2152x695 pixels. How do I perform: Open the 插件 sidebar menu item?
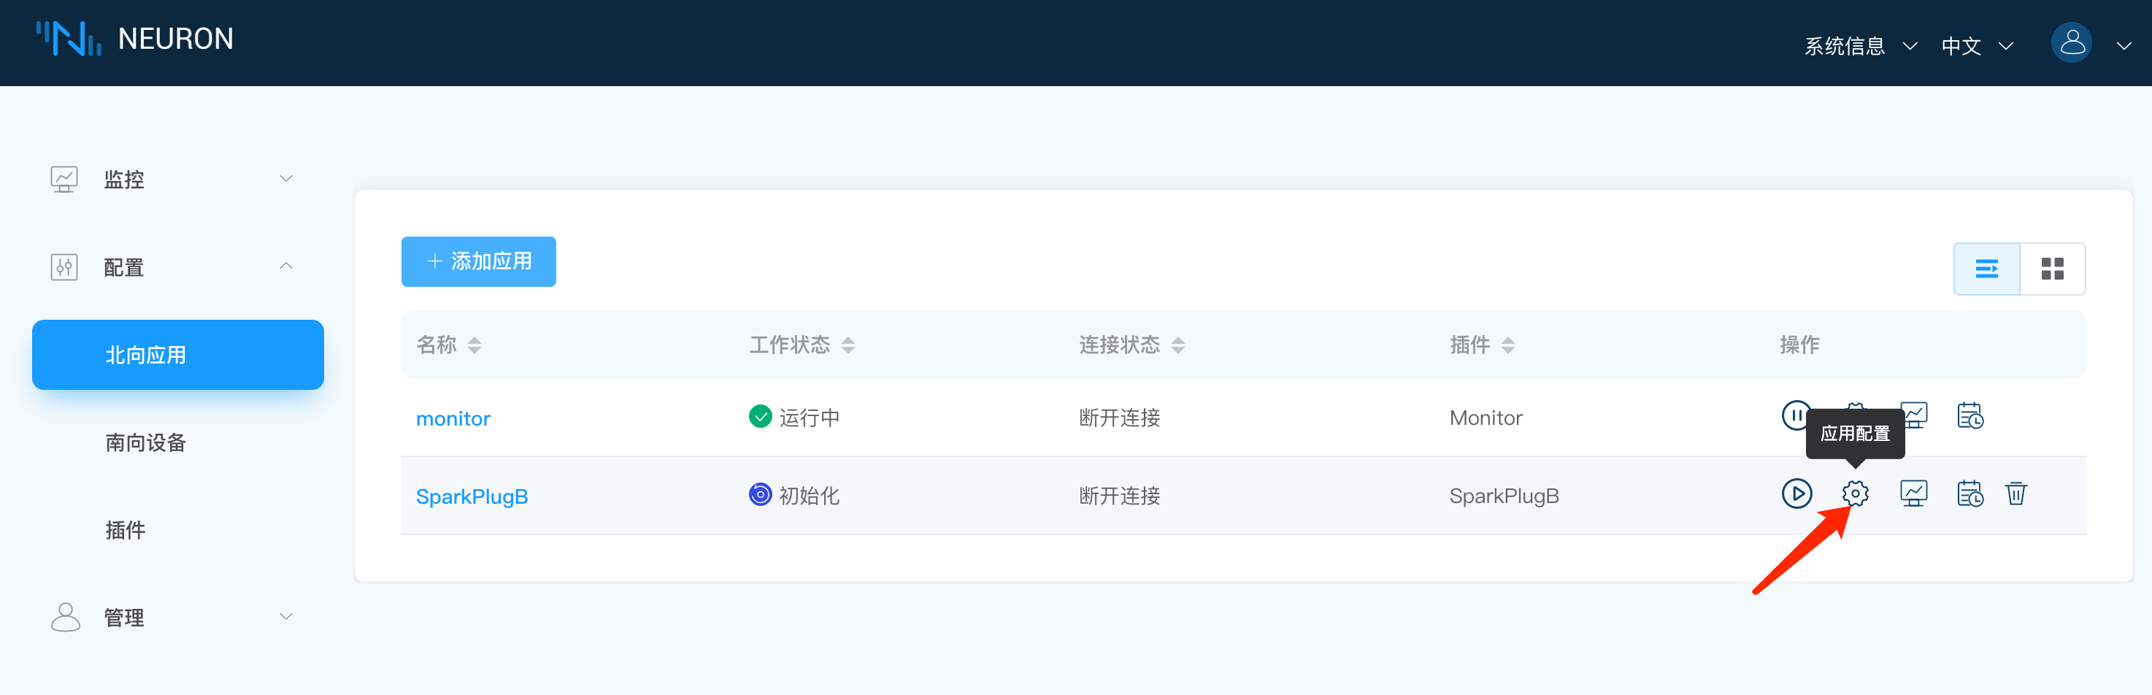126,531
